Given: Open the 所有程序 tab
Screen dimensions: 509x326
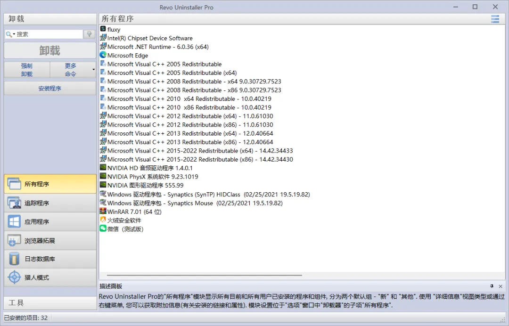Looking at the screenshot, I should 50,184.
